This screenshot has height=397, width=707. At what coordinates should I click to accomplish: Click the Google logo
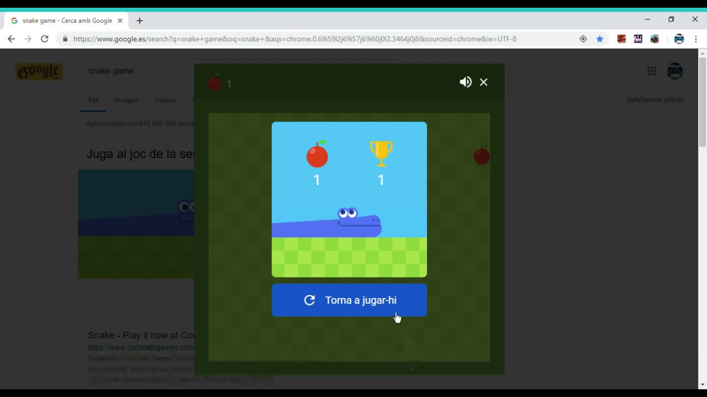tap(39, 72)
